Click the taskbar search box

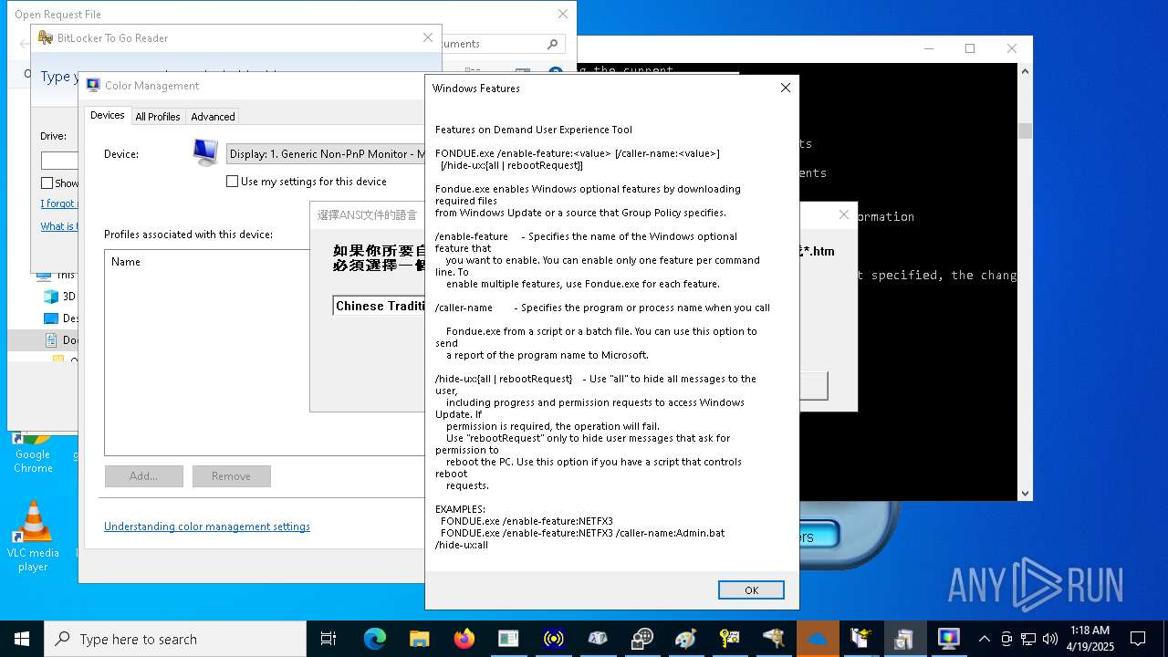(x=175, y=639)
